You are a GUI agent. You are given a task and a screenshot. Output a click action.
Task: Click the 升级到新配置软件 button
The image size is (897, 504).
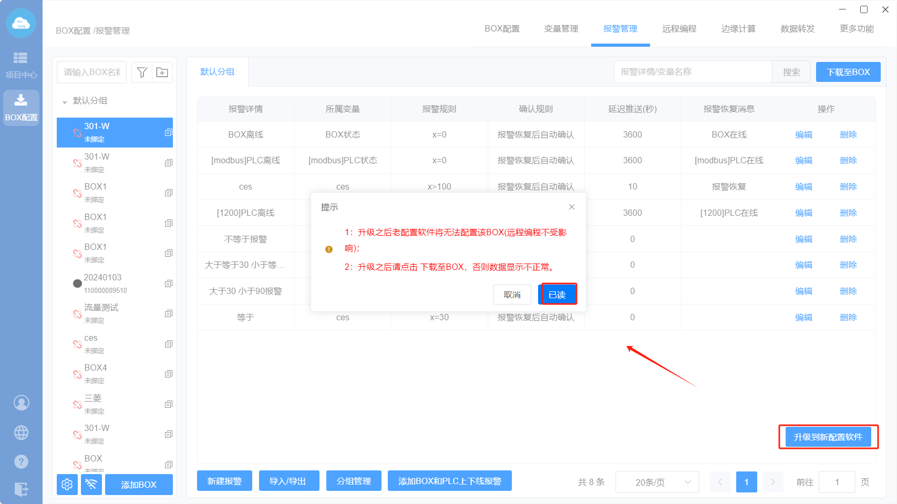[x=828, y=437]
